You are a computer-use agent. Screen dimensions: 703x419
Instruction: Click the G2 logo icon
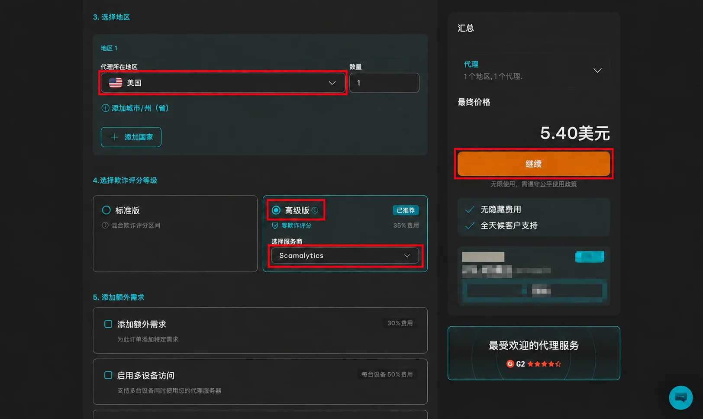[510, 364]
